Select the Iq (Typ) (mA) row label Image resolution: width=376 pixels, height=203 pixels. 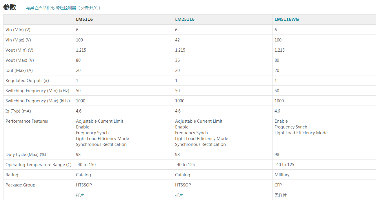coord(18,111)
